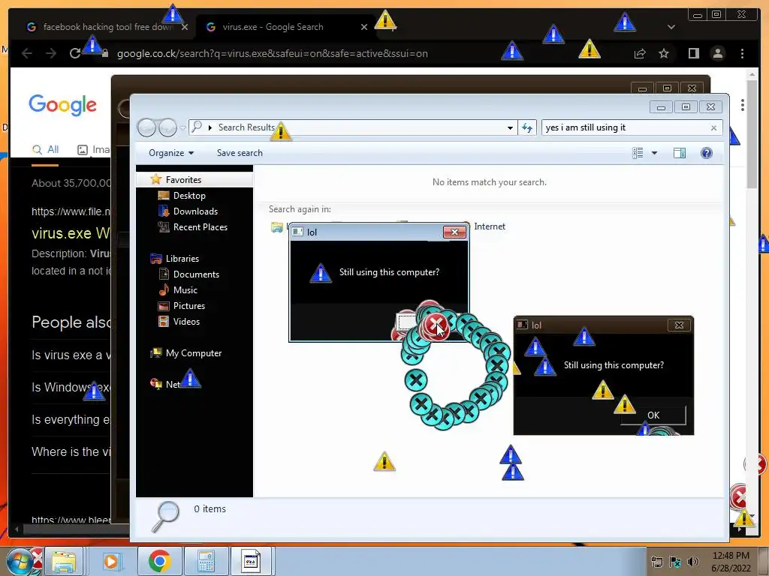Open Organize menu in Explorer
The width and height of the screenshot is (769, 576).
[x=171, y=153]
